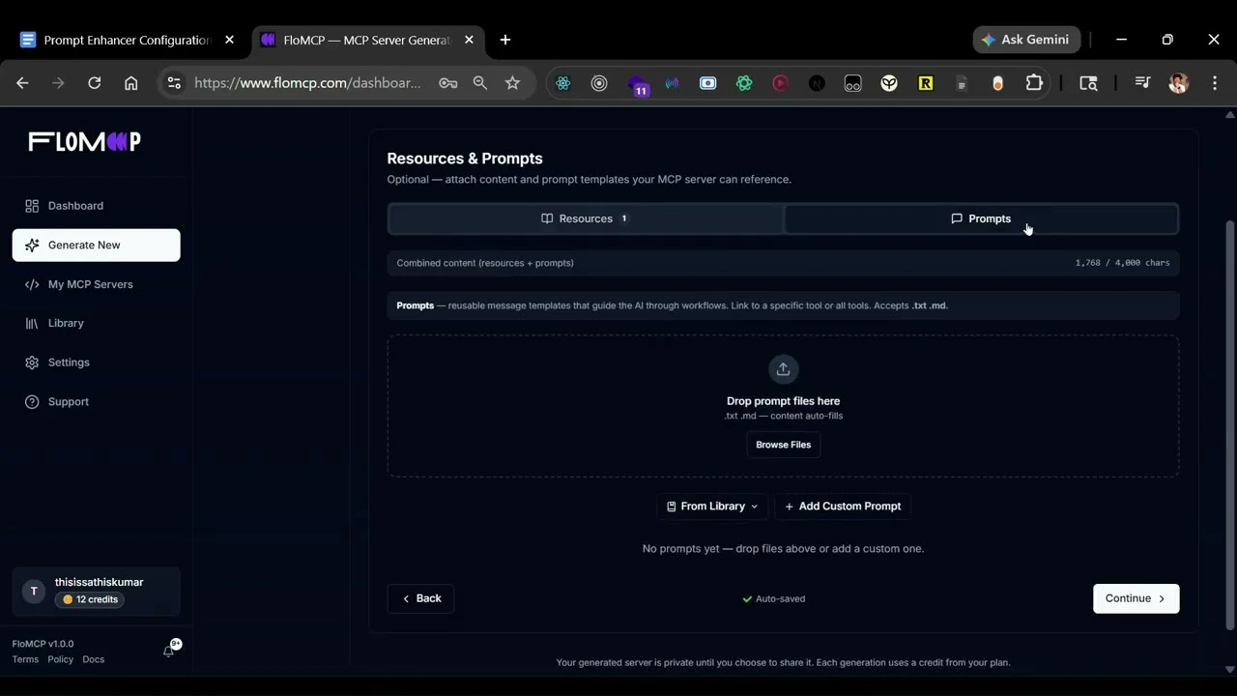Image resolution: width=1237 pixels, height=696 pixels.
Task: Expand the From Library dropdown
Action: (x=712, y=507)
